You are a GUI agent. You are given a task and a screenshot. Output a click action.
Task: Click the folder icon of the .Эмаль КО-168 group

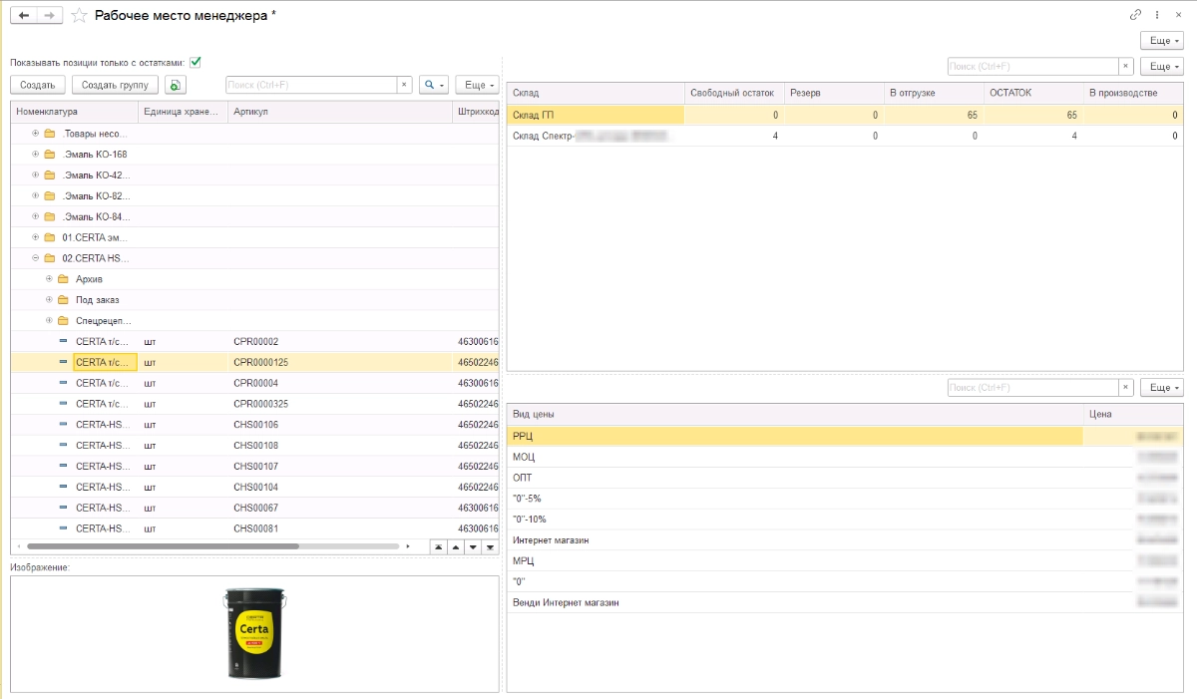[50, 155]
